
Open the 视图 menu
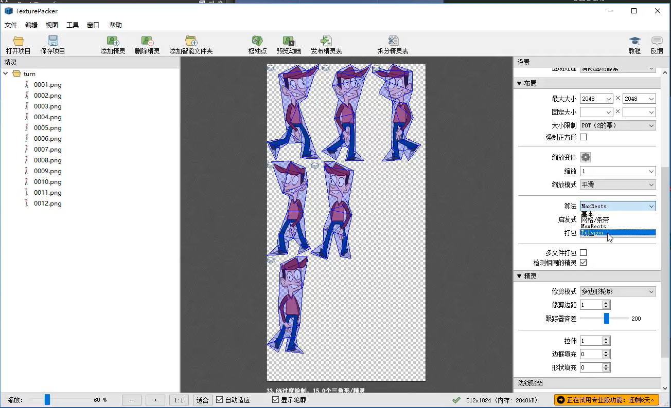click(51, 25)
